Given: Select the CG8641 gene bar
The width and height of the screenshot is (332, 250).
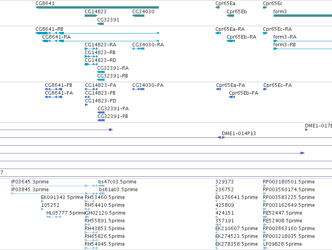Looking at the screenshot, I should pyautogui.click(x=97, y=7).
